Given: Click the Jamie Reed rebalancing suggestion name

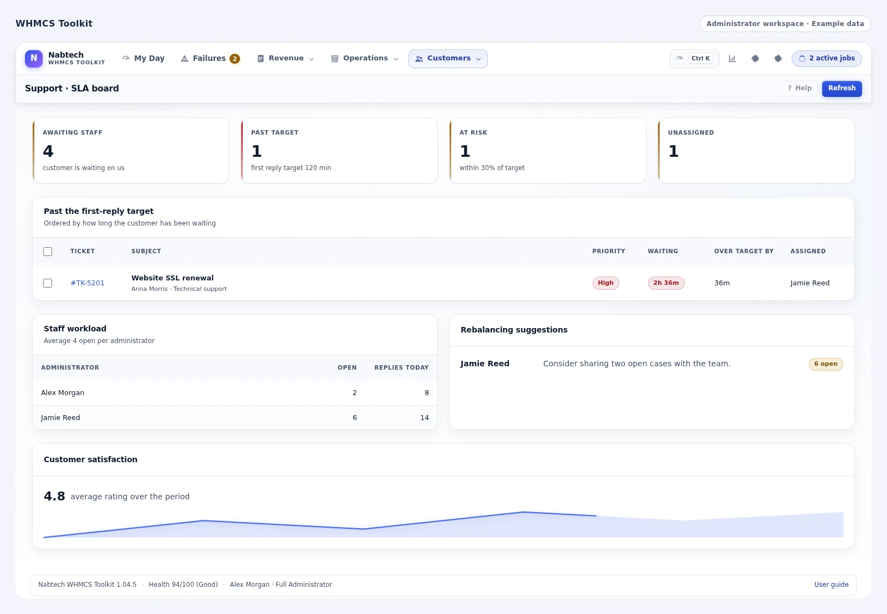Looking at the screenshot, I should pos(485,364).
